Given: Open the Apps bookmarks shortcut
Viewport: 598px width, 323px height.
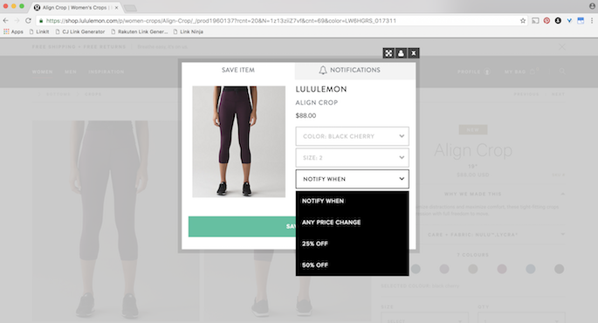Looking at the screenshot, I should coord(13,31).
